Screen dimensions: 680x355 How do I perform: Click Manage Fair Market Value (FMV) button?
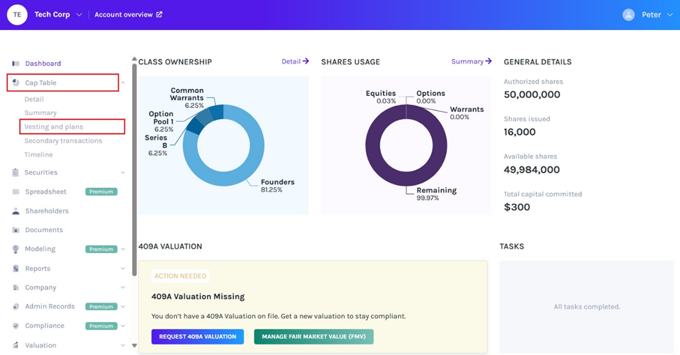(x=314, y=337)
